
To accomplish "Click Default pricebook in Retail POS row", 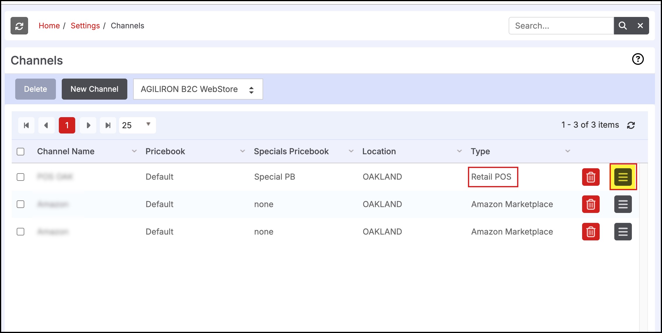I will pyautogui.click(x=160, y=177).
